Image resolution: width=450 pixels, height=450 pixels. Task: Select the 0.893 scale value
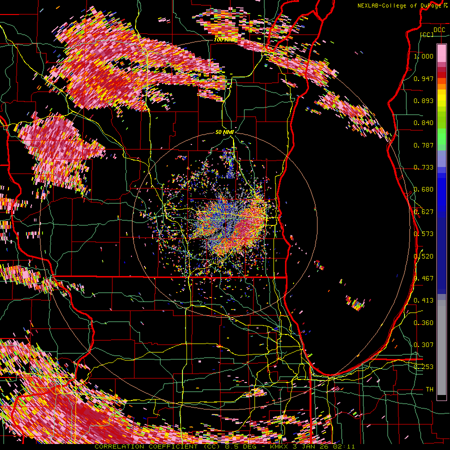[x=423, y=100]
